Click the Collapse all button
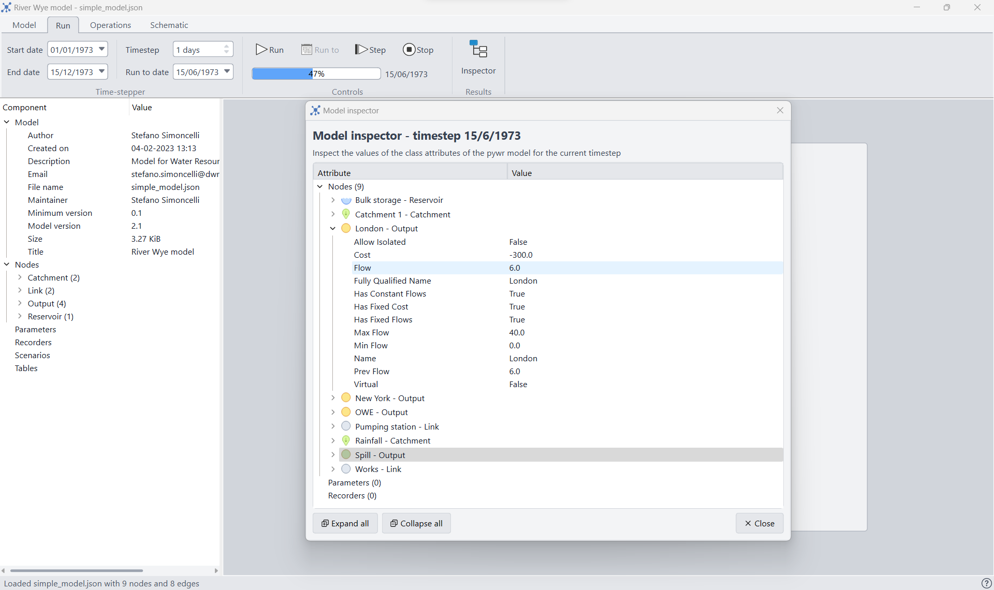Image resolution: width=994 pixels, height=590 pixels. point(417,523)
